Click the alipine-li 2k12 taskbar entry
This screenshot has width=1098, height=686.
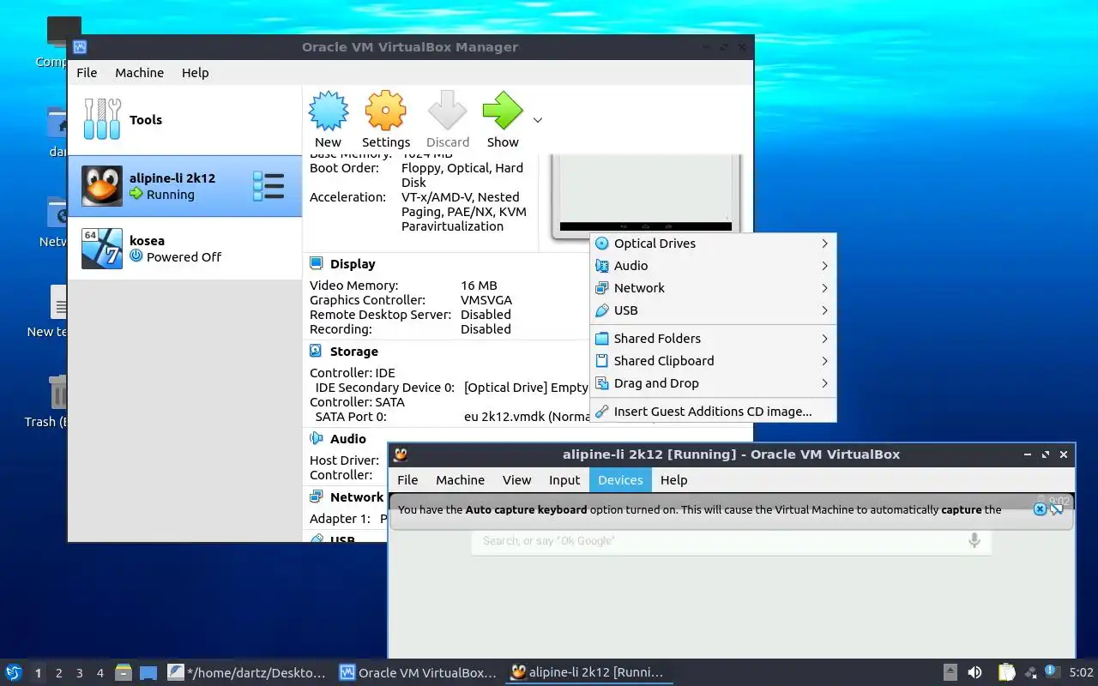click(x=588, y=673)
